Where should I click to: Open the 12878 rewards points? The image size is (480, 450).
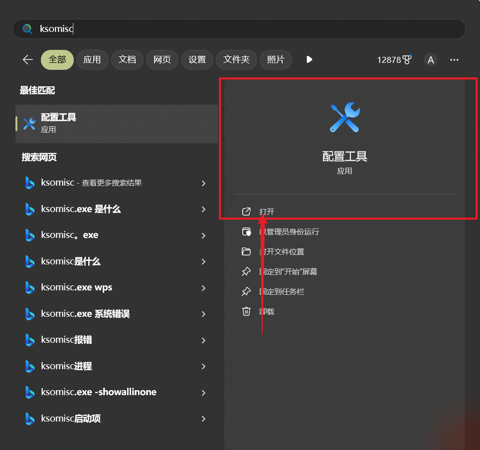[x=394, y=60]
